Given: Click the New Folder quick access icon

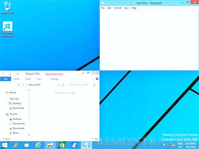Looking at the screenshot, I should click(14, 74).
